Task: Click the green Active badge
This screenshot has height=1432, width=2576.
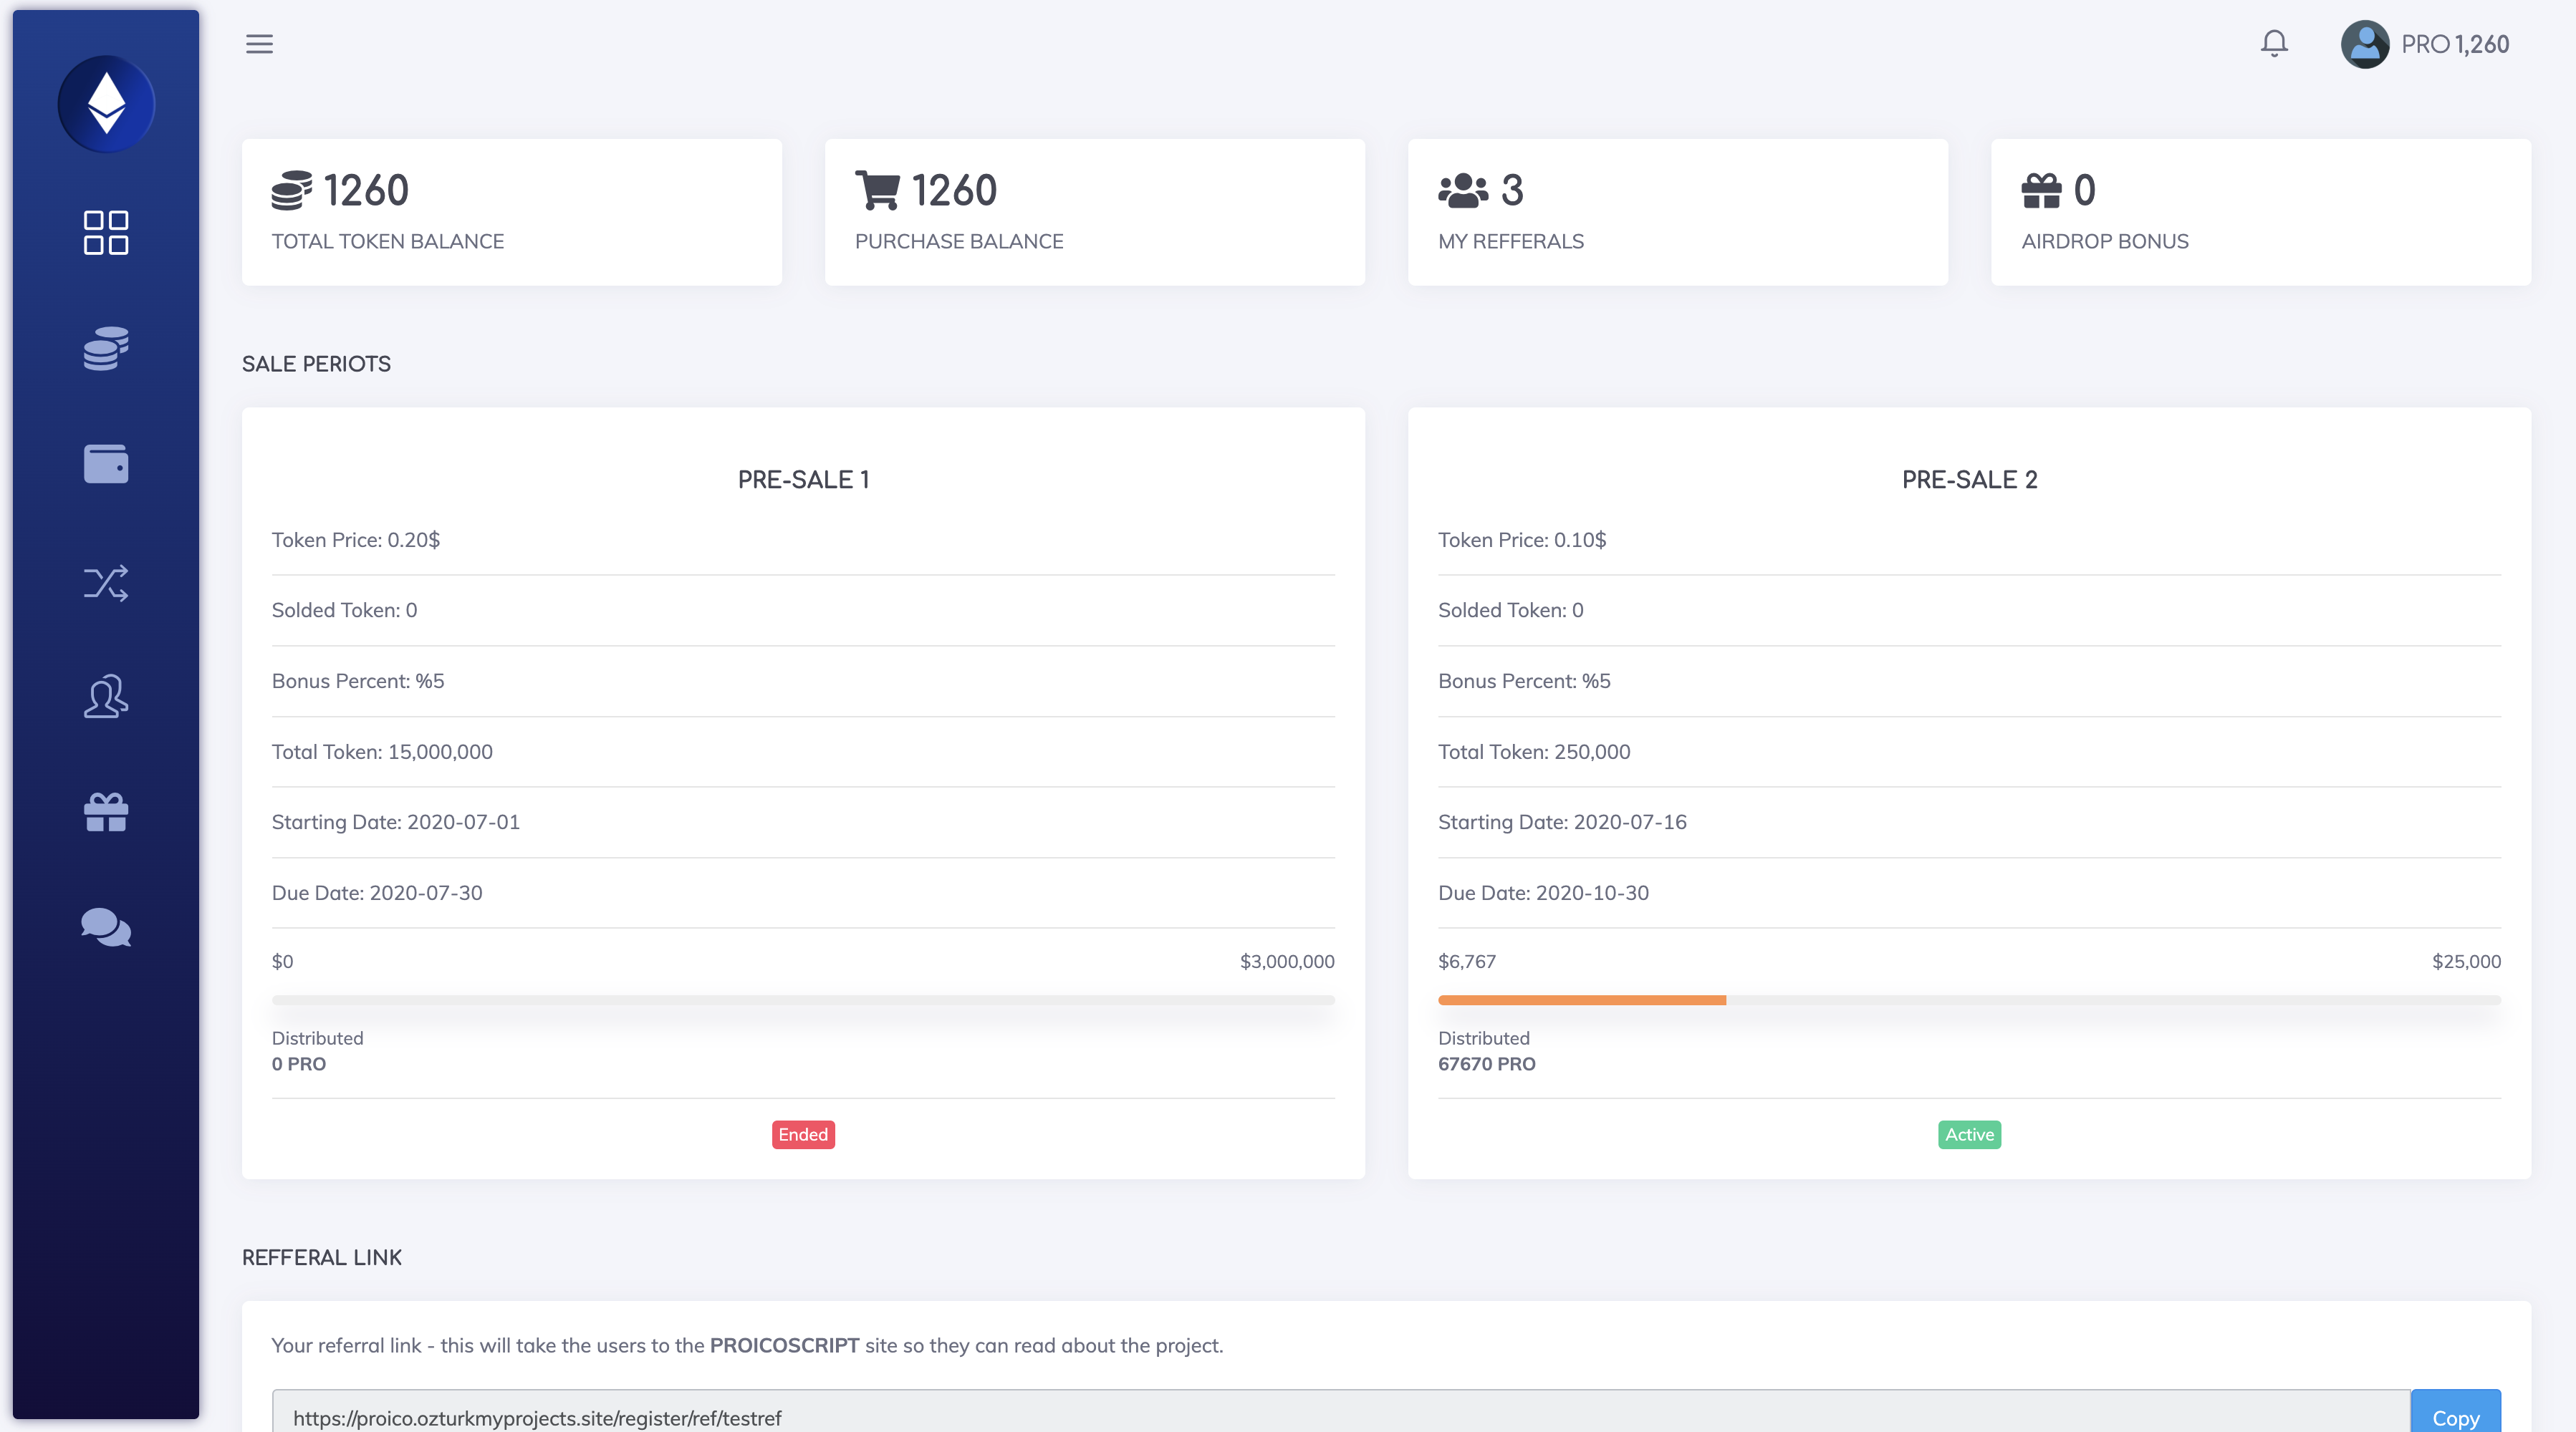Action: pyautogui.click(x=1969, y=1134)
